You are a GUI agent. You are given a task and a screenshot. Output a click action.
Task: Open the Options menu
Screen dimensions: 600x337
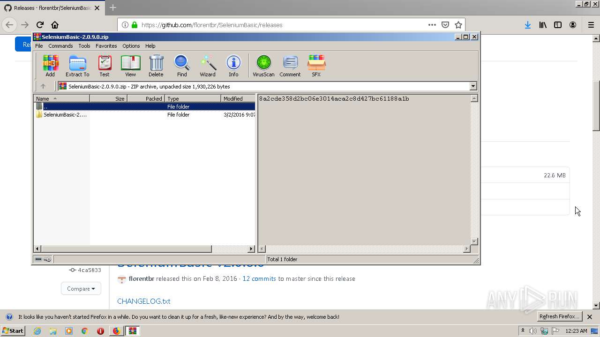tap(131, 46)
